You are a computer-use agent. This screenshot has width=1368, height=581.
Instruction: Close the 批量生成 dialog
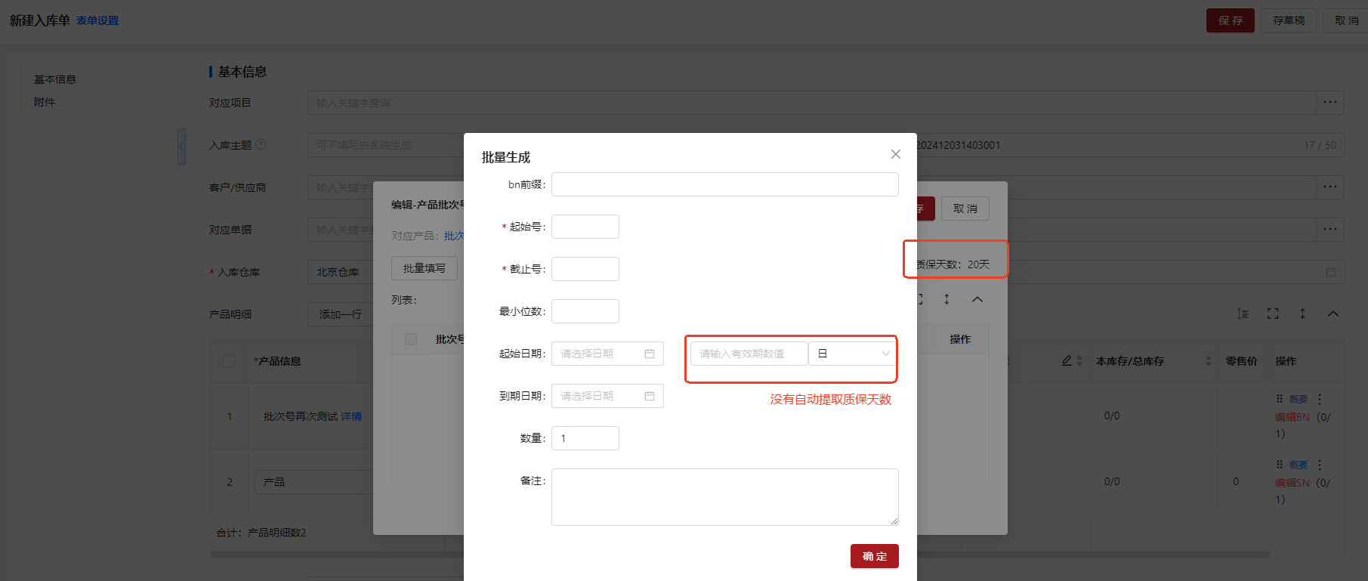point(895,154)
